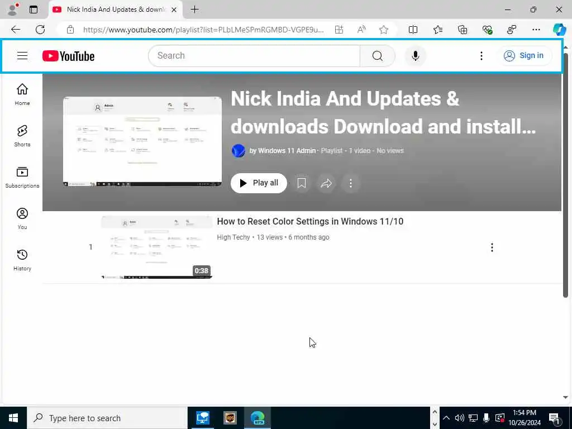Click the Sign in button
This screenshot has height=429, width=572.
(x=523, y=55)
